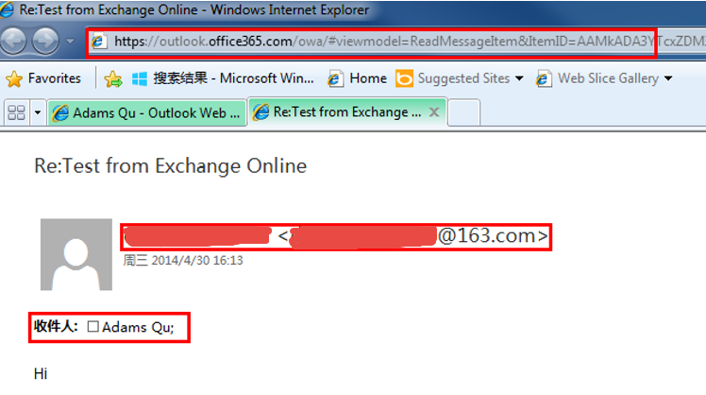This screenshot has width=706, height=395.
Task: Click the browser Forward arrow button
Action: 45,41
